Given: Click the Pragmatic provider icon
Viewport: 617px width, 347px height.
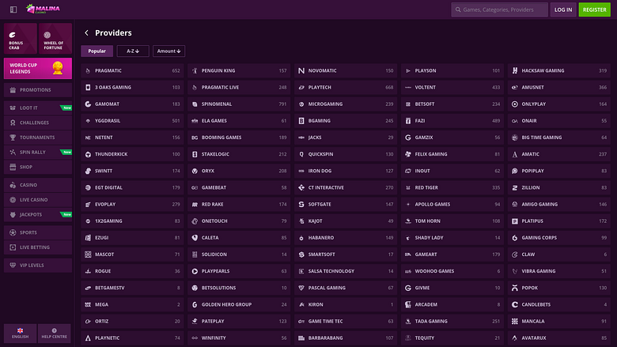Looking at the screenshot, I should (88, 70).
